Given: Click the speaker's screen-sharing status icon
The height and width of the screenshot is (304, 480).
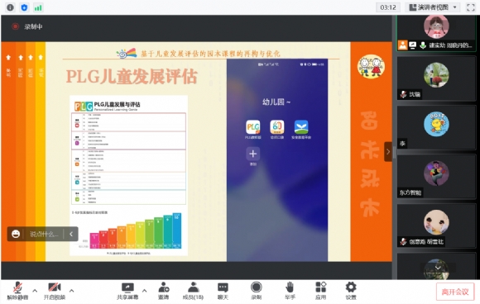Looking at the screenshot, I should 413,45.
